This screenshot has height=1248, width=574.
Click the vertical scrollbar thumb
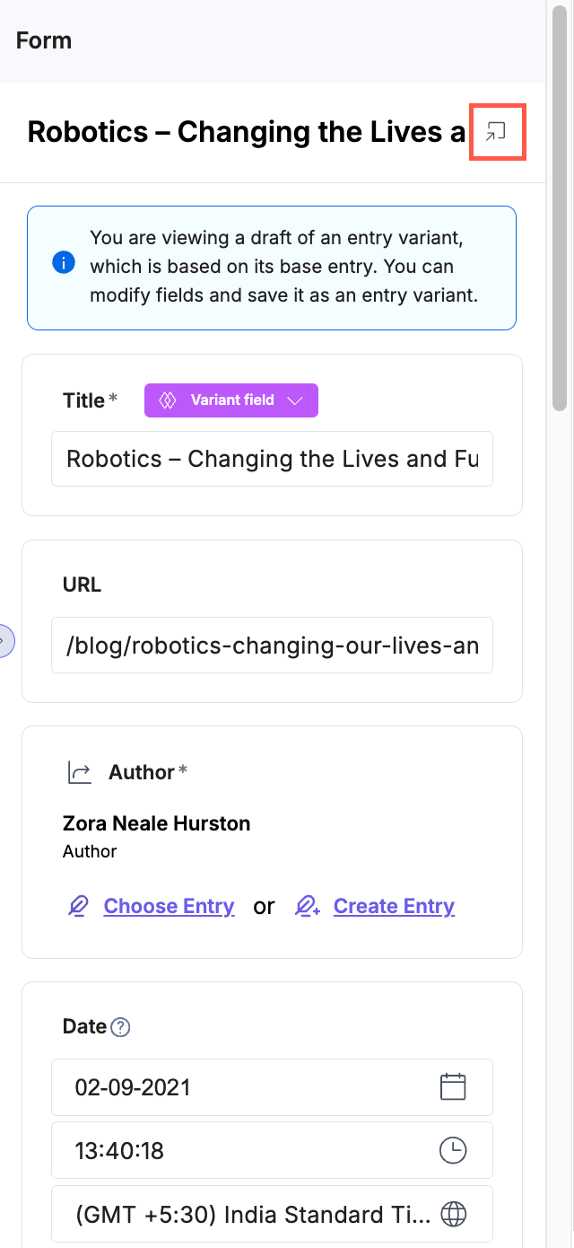tap(560, 207)
